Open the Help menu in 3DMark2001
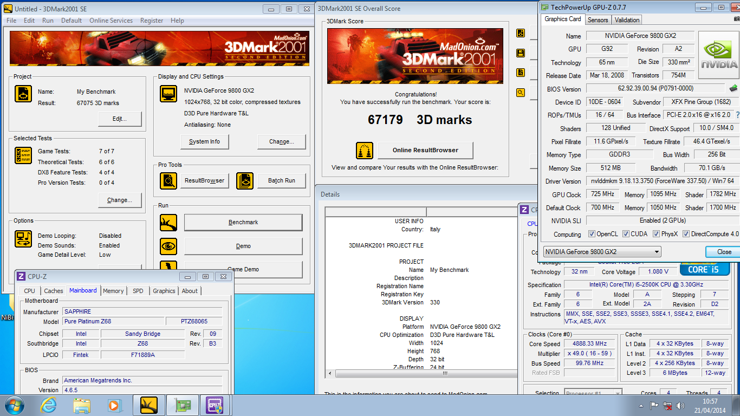The width and height of the screenshot is (740, 416). pos(177,21)
